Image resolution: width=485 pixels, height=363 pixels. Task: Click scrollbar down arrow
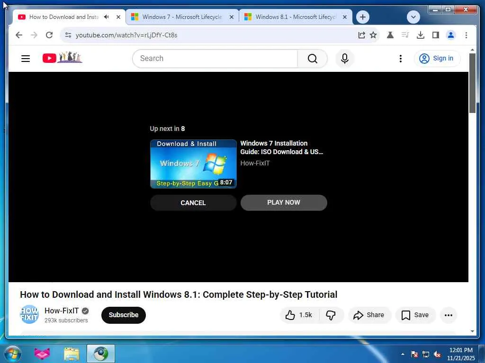472,331
